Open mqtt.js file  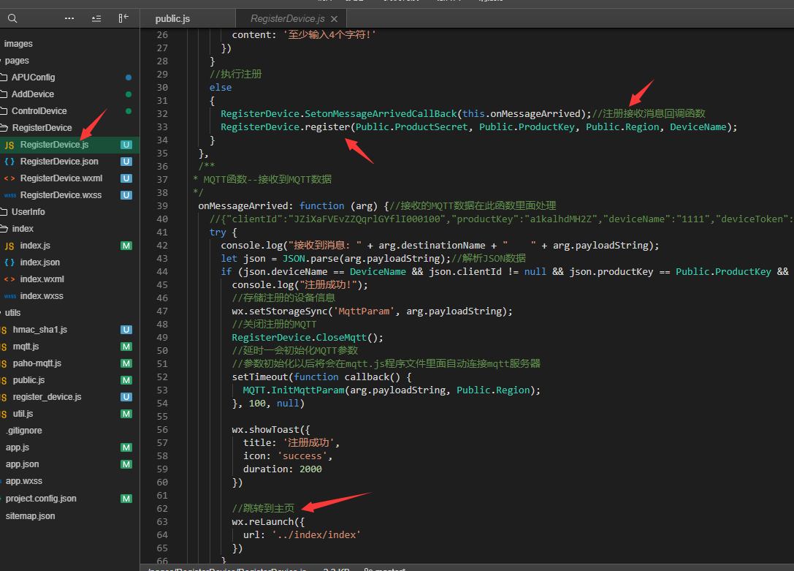(x=26, y=347)
